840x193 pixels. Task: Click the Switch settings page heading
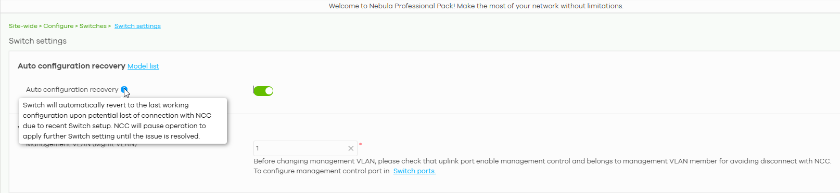[x=37, y=41]
